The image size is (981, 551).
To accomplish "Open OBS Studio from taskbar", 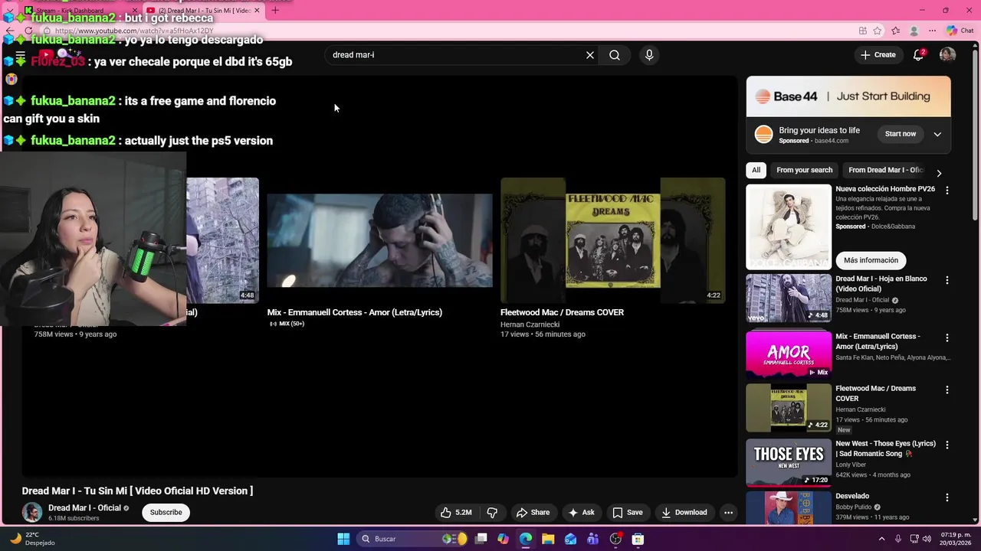I will [615, 539].
